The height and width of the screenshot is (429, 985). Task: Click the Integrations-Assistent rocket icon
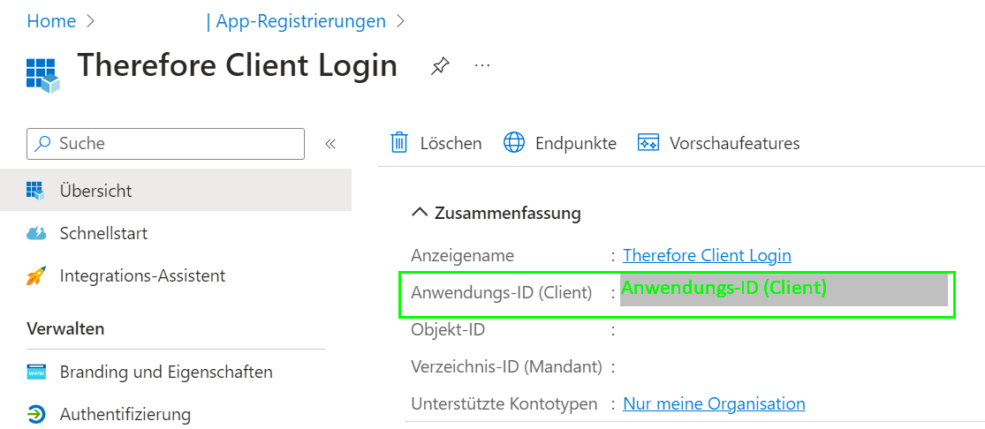(x=36, y=275)
